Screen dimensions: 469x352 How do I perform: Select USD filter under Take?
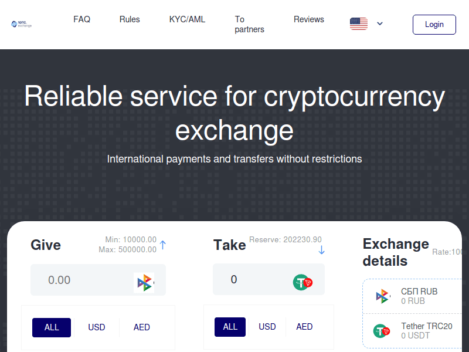pyautogui.click(x=267, y=327)
